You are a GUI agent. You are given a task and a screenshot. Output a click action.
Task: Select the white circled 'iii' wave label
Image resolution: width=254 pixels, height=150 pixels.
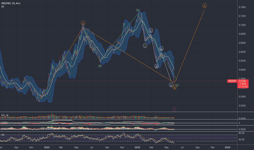(156, 66)
